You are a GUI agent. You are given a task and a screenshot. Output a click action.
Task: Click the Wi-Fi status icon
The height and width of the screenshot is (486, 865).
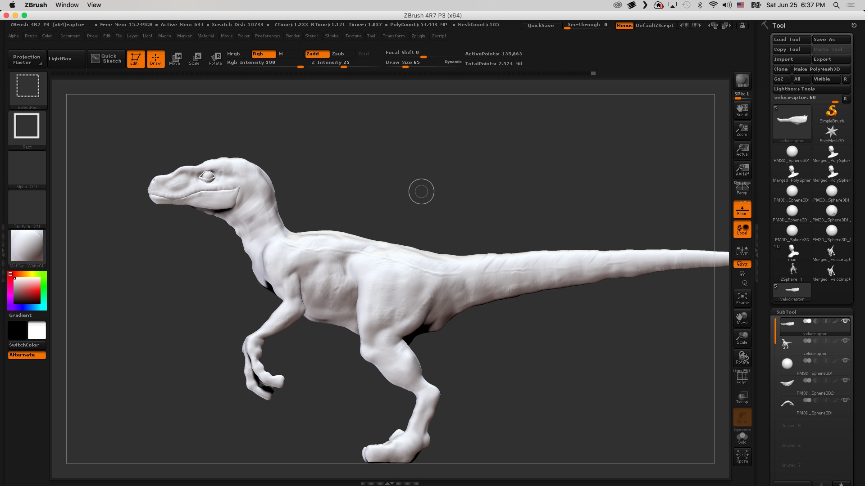tap(713, 5)
